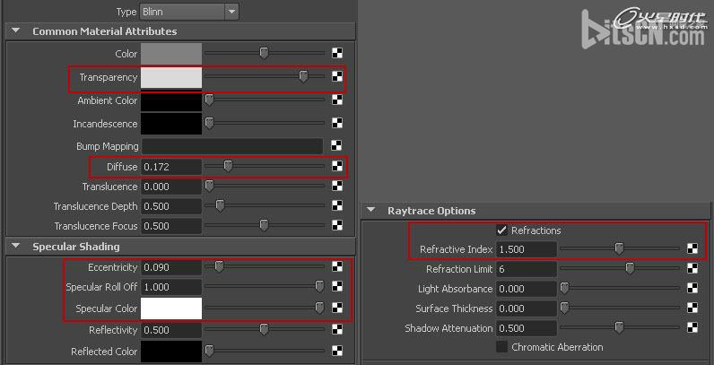Click the Refraction Limit field showing 6
Viewport: 714px width, 365px height.
point(527,269)
